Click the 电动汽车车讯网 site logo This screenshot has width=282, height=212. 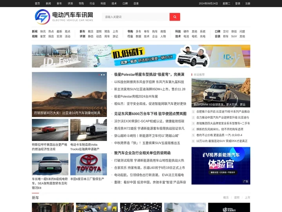64,17
